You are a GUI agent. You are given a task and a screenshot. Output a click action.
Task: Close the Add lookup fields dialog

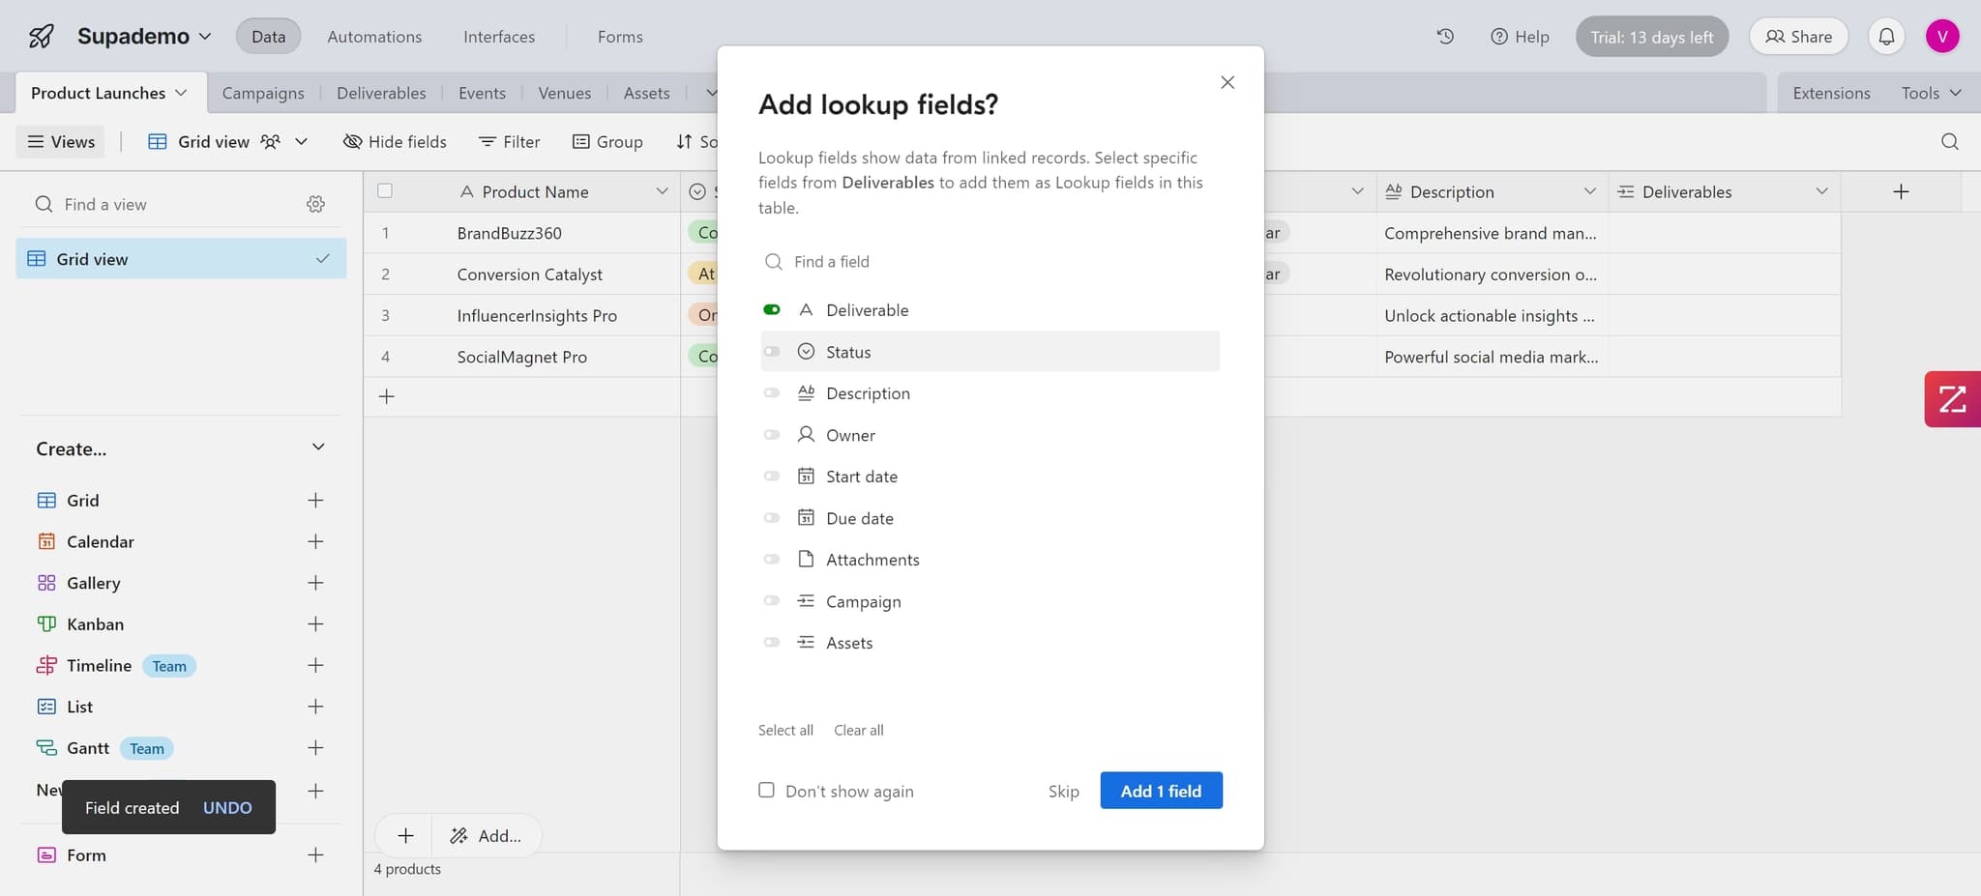click(1227, 83)
